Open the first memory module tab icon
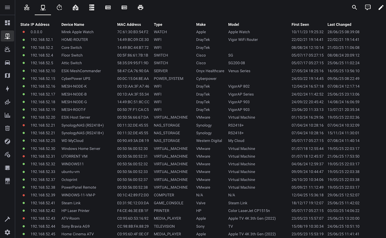386x238 pixels. pos(108,7)
